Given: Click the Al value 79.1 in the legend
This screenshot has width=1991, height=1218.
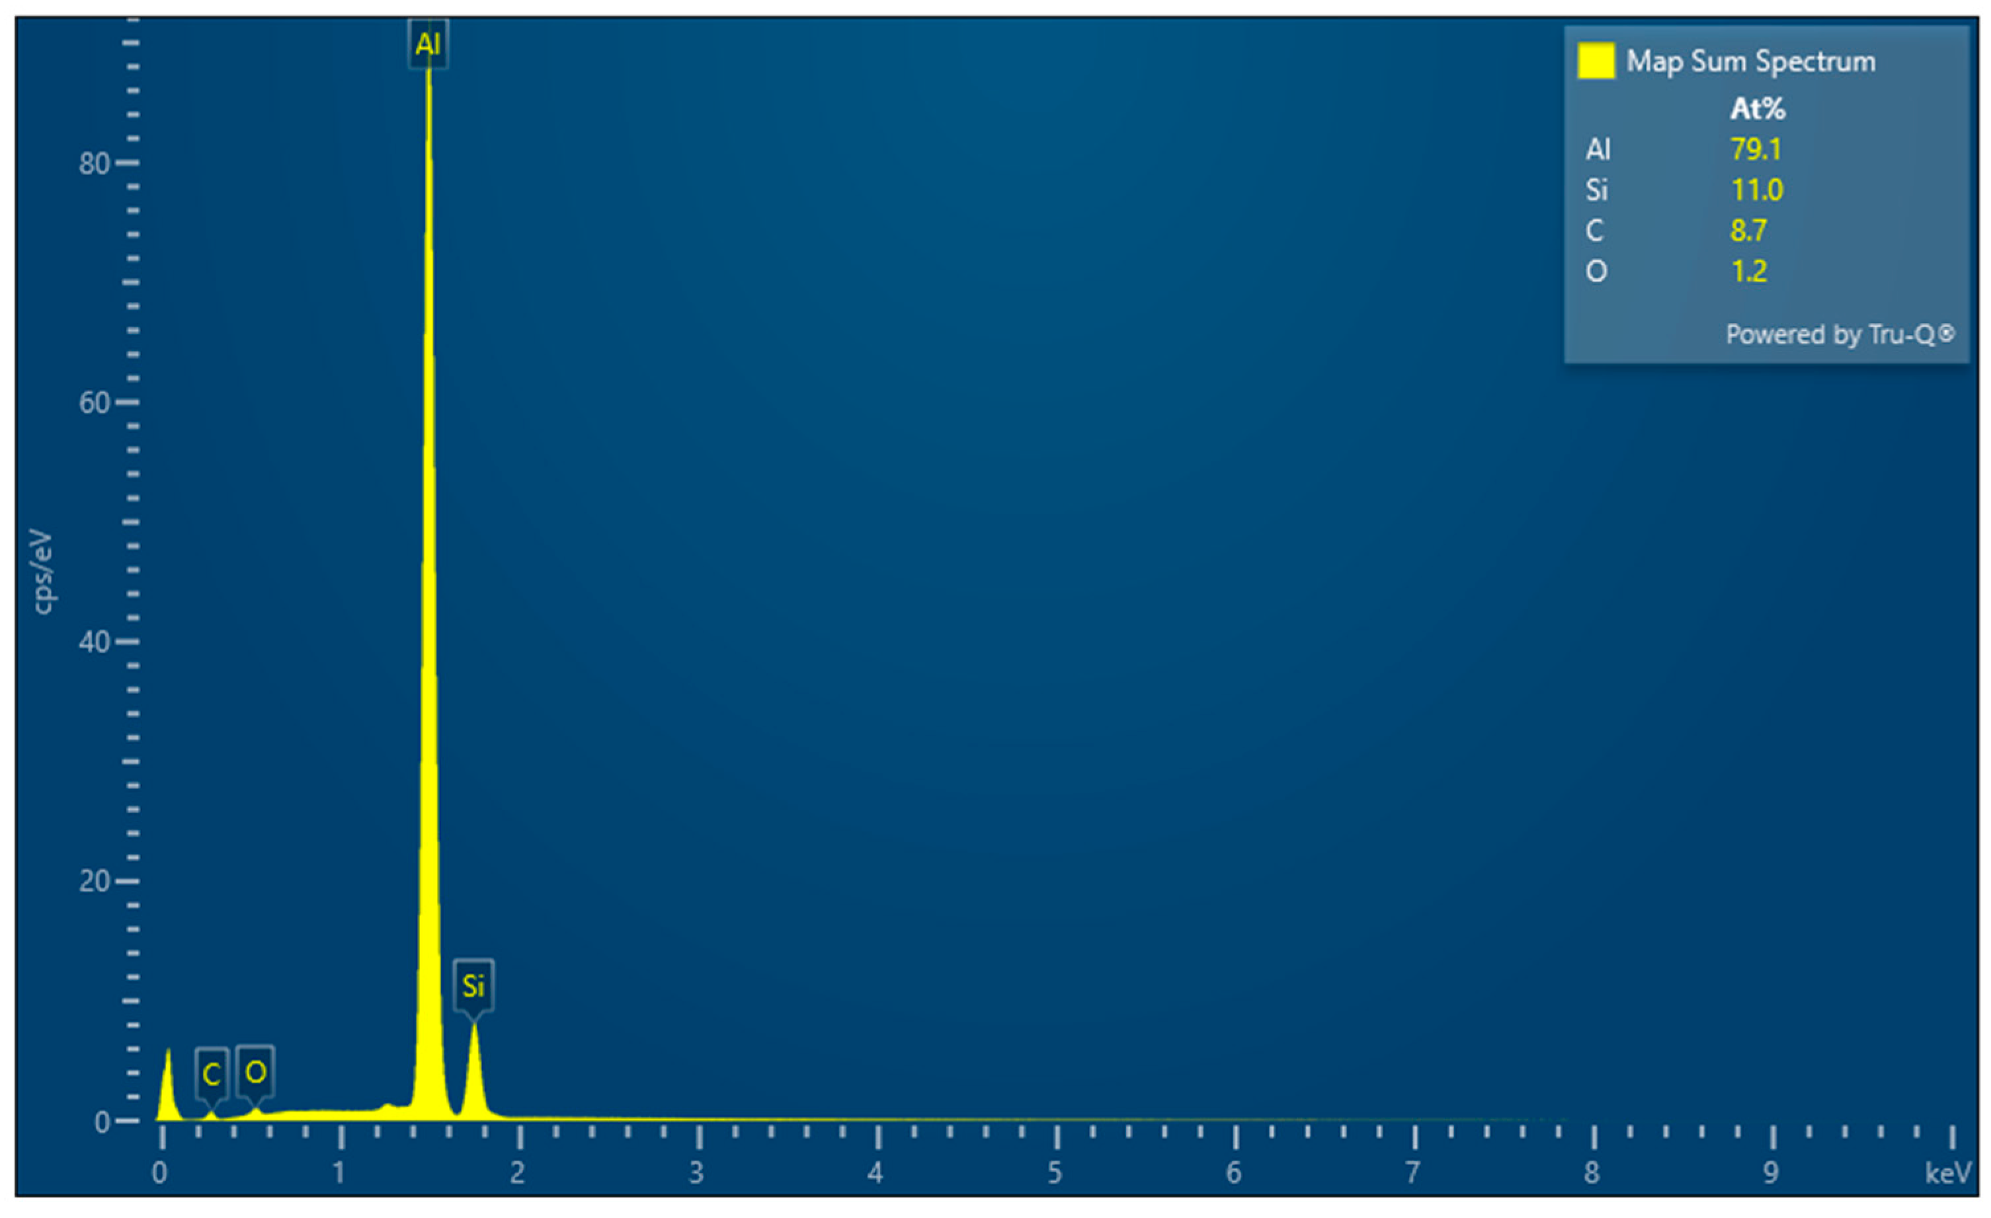Looking at the screenshot, I should pos(1755,149).
